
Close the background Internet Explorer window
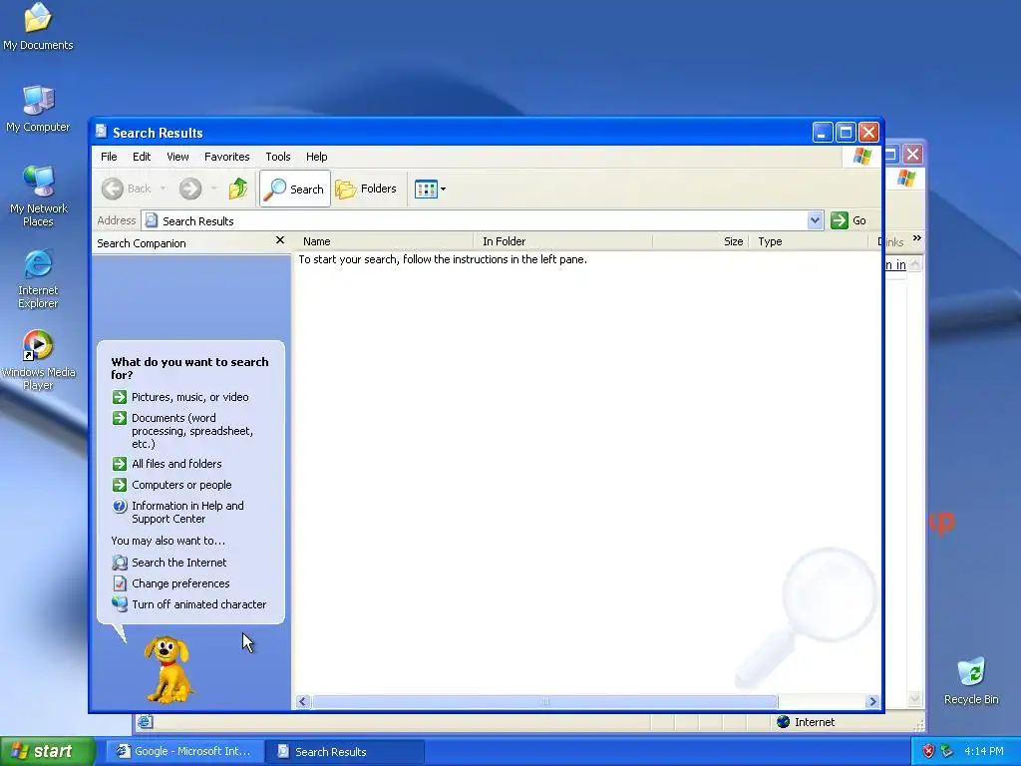913,155
